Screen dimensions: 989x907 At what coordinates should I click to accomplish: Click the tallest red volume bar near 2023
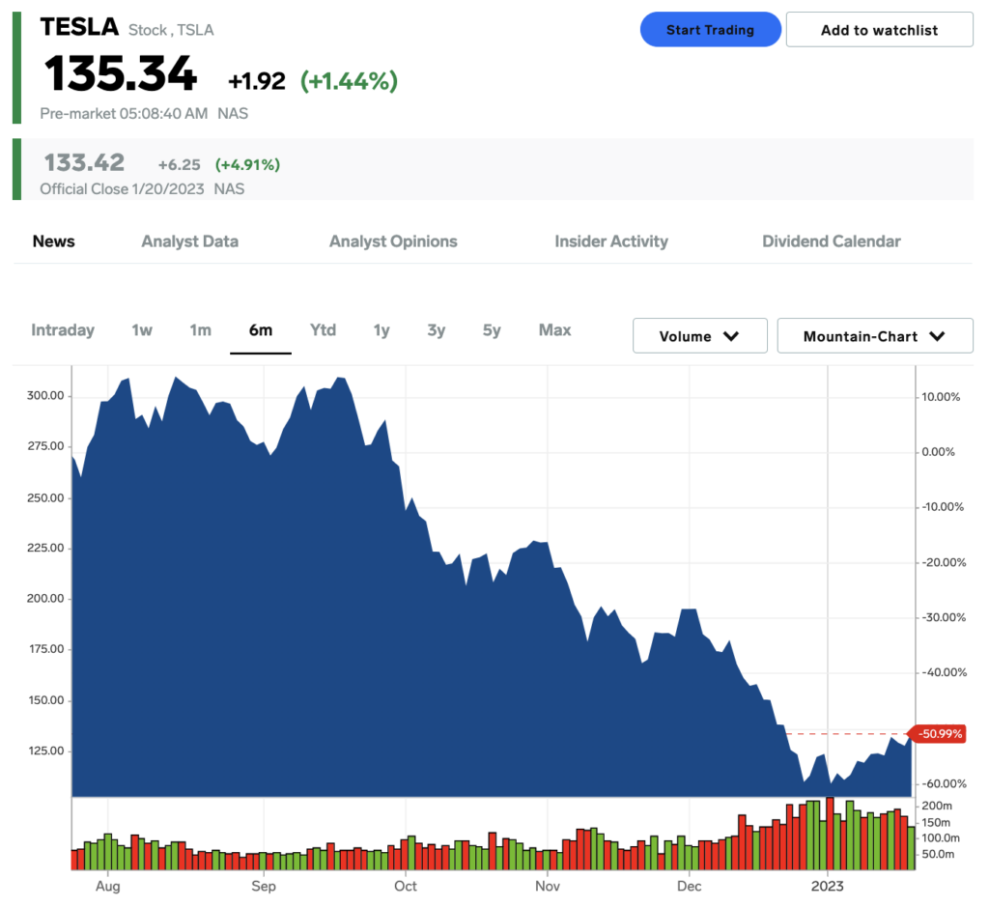pos(830,834)
